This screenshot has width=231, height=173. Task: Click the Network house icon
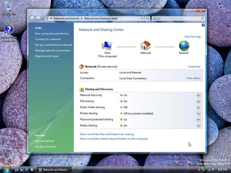point(146,45)
